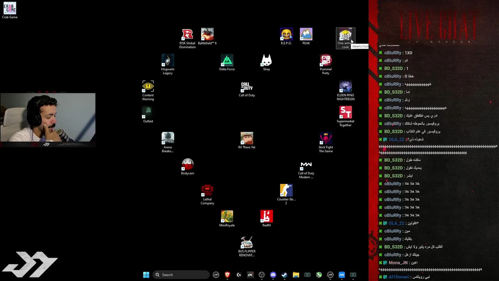Screen dimensions: 499x281
Task: Open the Call of Duty shortcut
Action: [247, 89]
